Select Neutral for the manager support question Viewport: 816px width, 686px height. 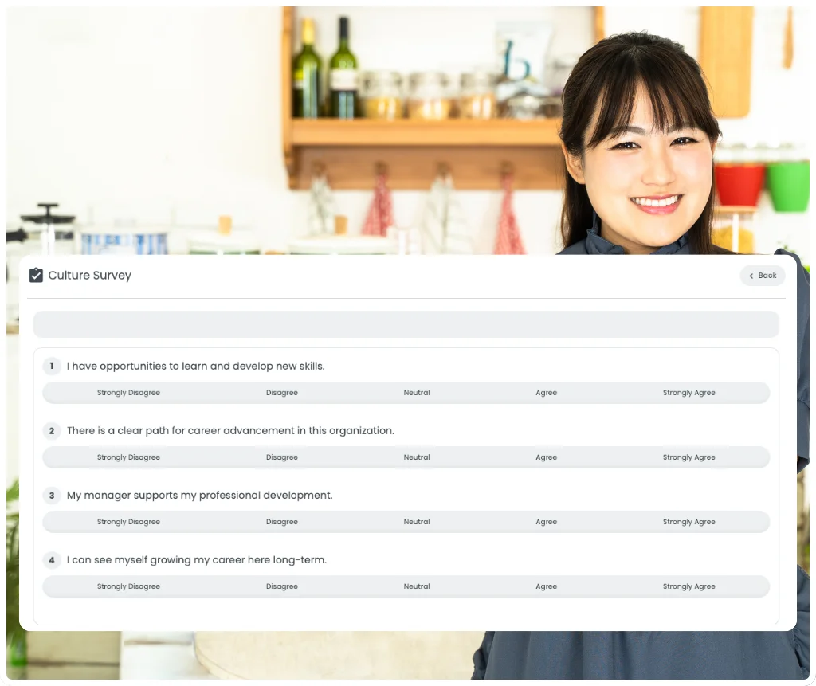(417, 521)
